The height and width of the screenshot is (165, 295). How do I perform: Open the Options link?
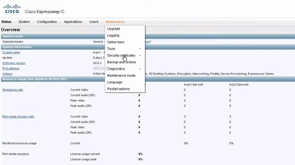[7, 74]
